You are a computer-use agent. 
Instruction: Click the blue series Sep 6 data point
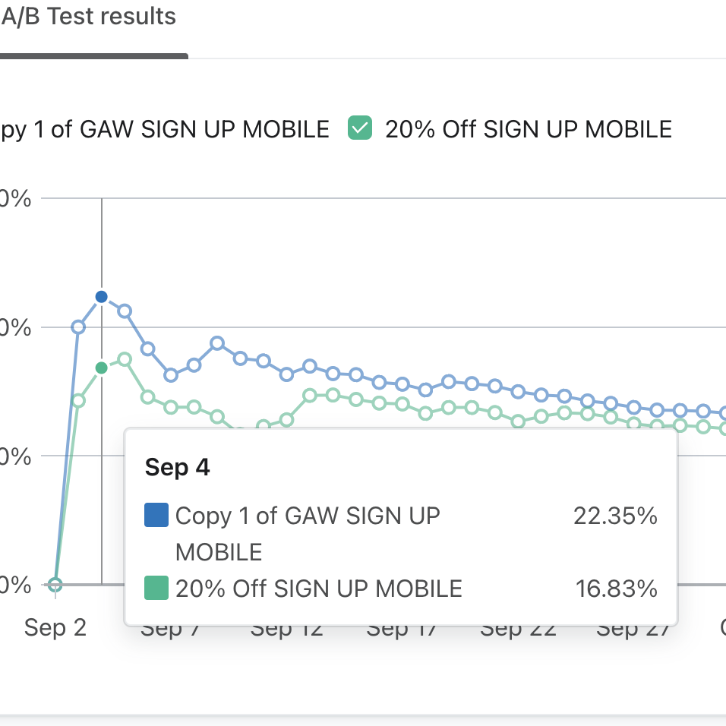coord(148,349)
